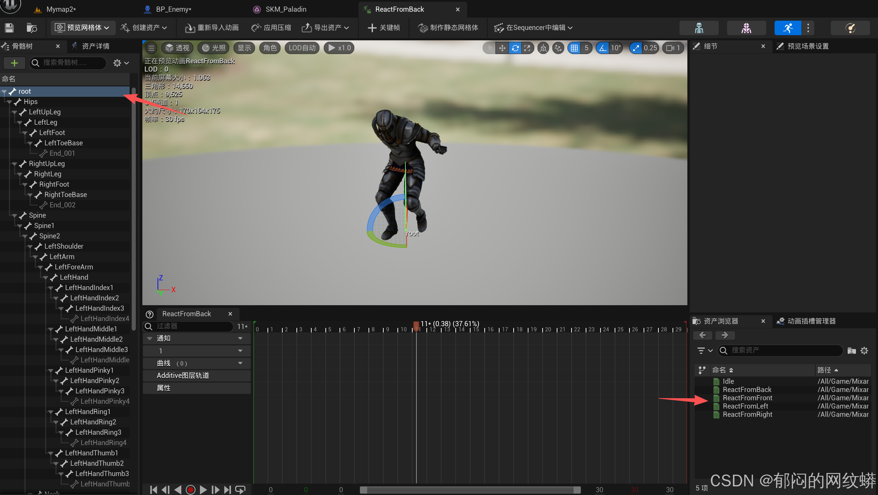Toggle rotation snap angle

pyautogui.click(x=603, y=48)
